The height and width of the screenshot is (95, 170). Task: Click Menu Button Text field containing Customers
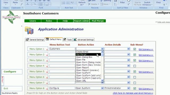62,49
